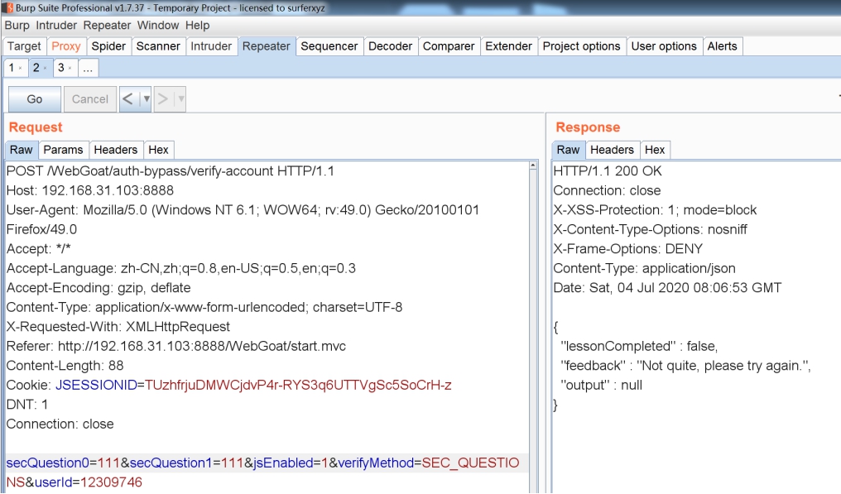
Task: Open the Intruder menu in menu bar
Action: tap(56, 26)
